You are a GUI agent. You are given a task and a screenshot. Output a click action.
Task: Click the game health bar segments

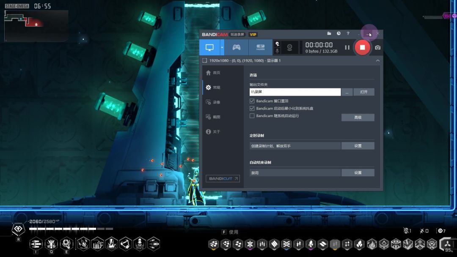point(71,229)
